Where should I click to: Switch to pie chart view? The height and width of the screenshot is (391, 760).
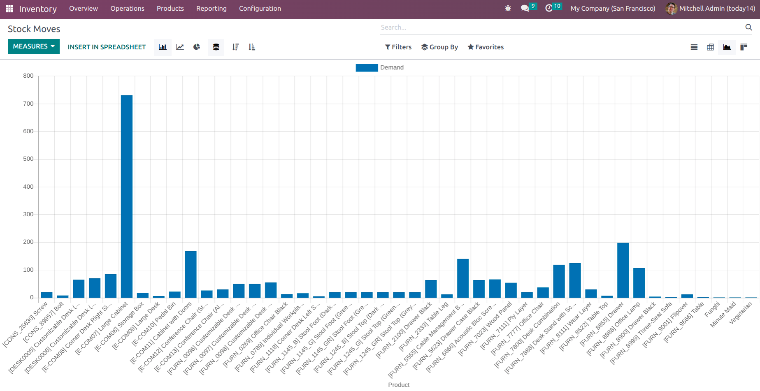pos(196,47)
